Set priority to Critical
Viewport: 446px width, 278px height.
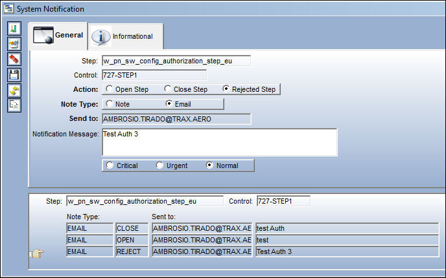coord(122,166)
